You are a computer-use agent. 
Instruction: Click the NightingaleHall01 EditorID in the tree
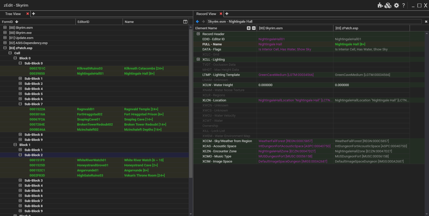[x=90, y=74]
